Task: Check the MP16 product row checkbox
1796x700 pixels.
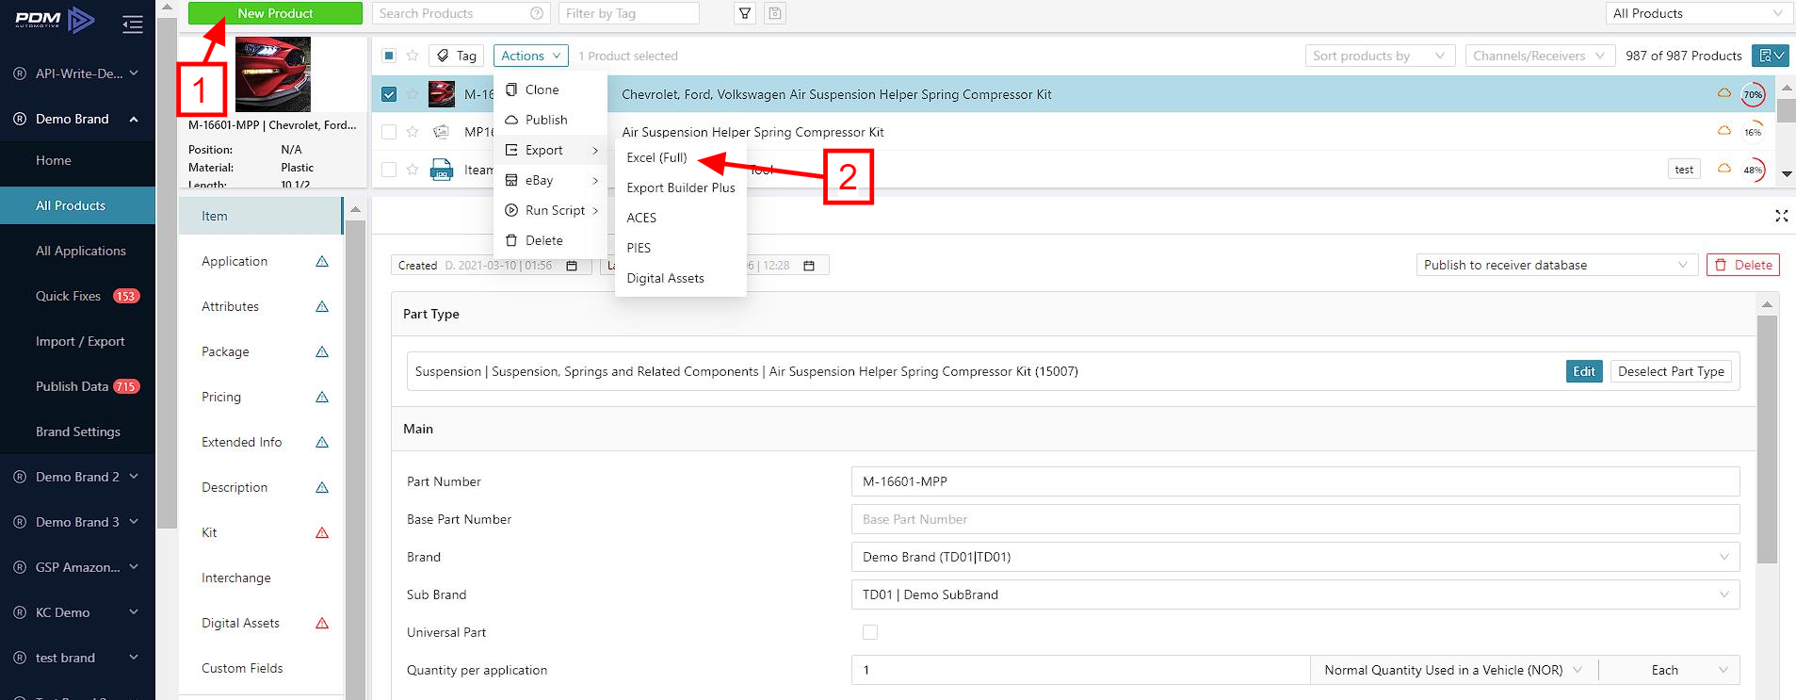Action: click(x=389, y=132)
